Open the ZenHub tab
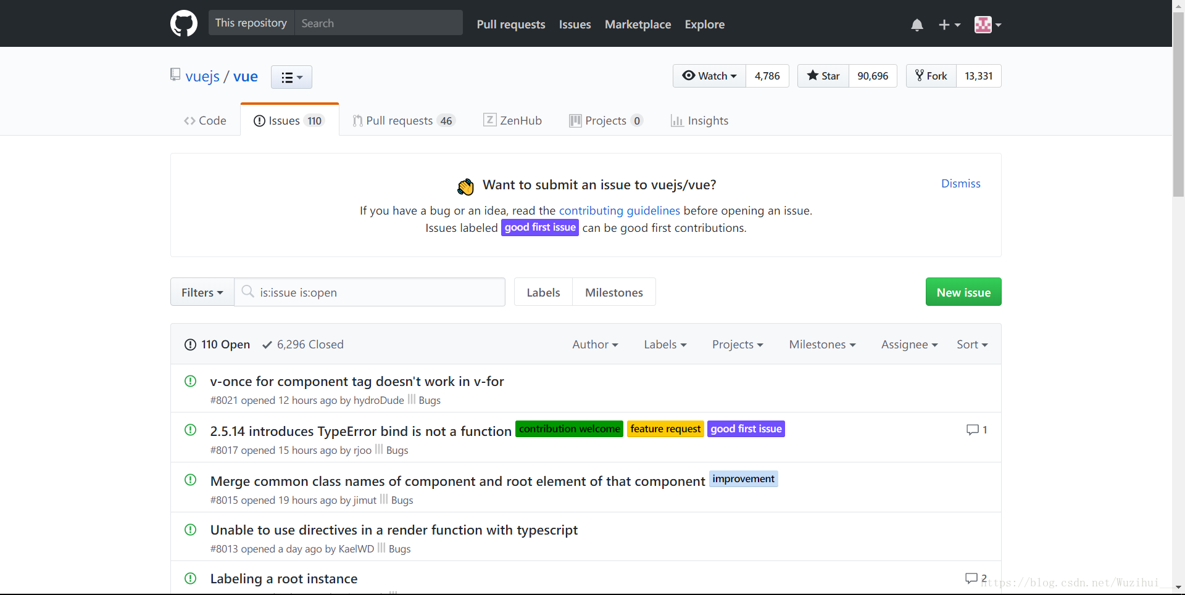1185x595 pixels. coord(512,120)
